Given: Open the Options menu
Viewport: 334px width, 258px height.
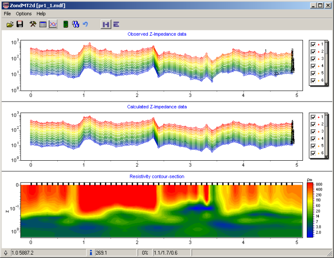Looking at the screenshot, I should coord(24,14).
